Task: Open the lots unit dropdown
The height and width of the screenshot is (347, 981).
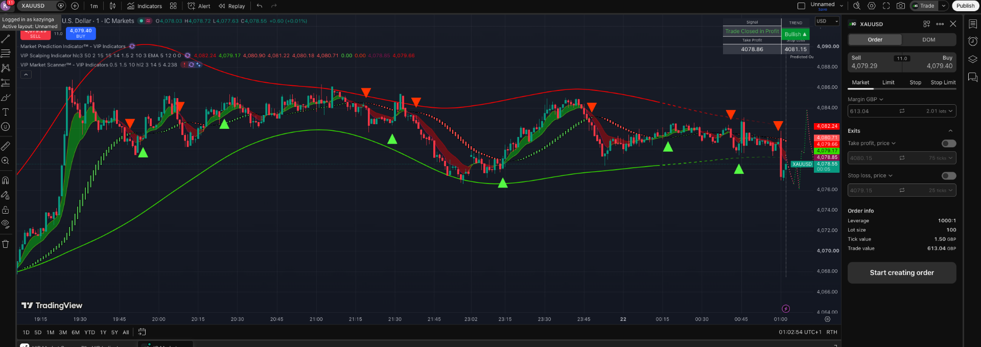Action: tap(940, 111)
